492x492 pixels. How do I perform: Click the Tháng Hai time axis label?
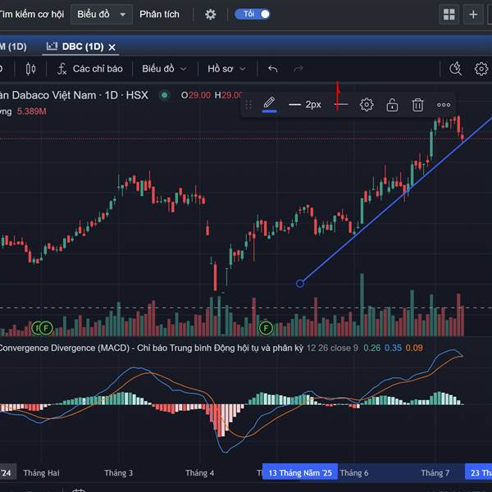42,473
